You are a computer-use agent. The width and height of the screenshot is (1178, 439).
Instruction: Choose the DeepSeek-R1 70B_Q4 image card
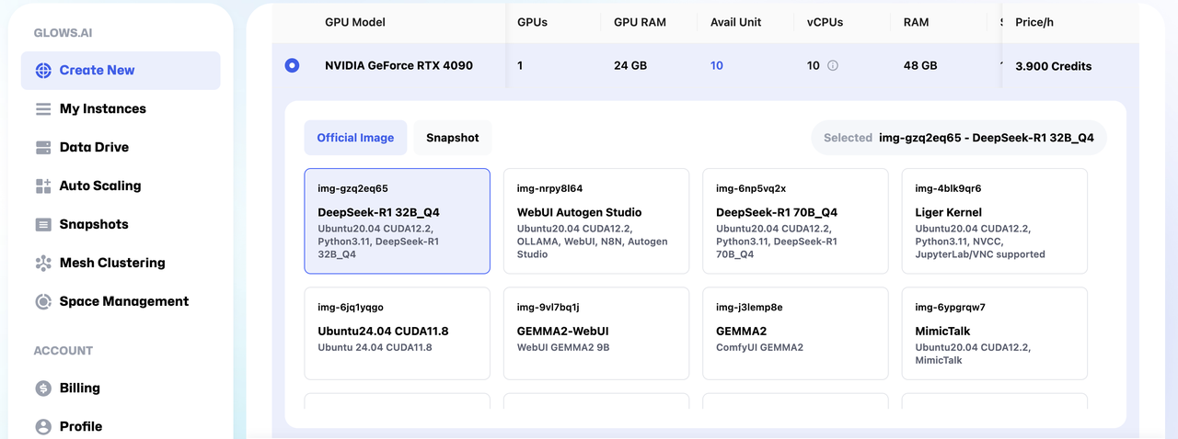(795, 220)
